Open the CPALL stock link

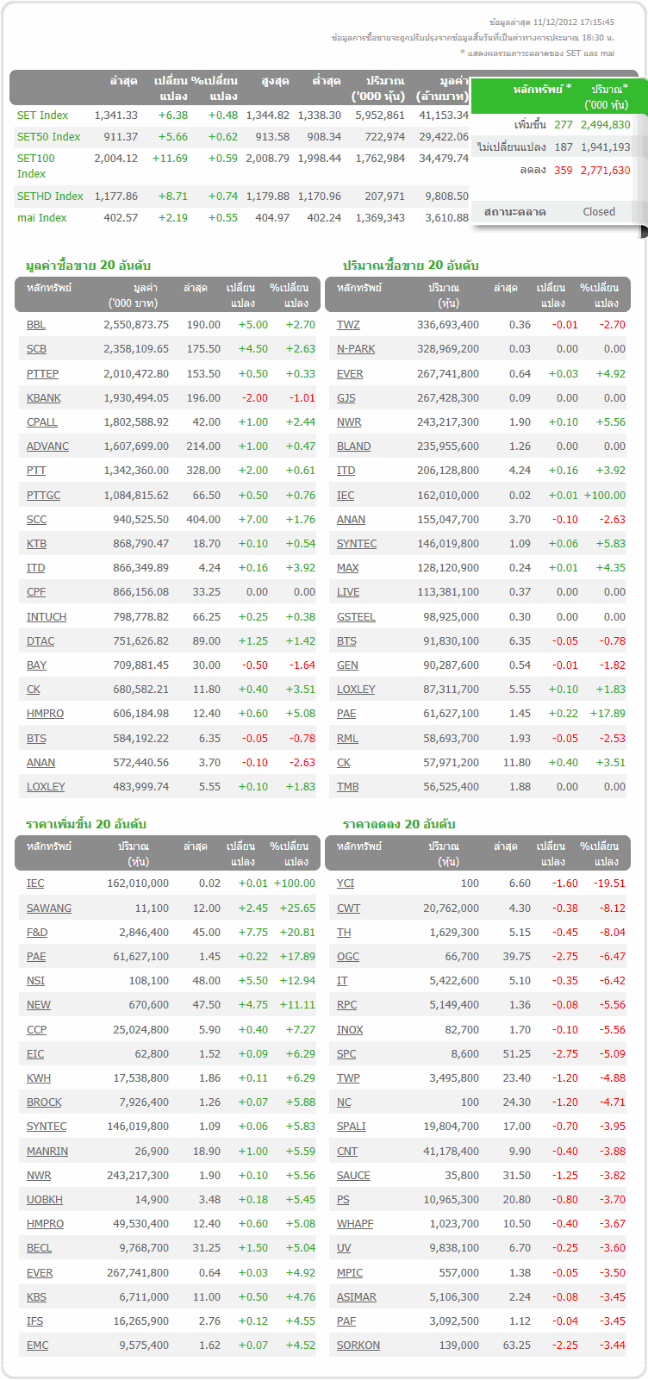coord(42,422)
